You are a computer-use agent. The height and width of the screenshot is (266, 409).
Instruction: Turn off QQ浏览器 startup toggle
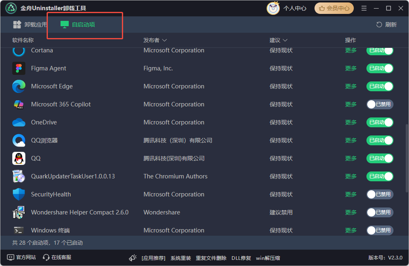pos(380,140)
